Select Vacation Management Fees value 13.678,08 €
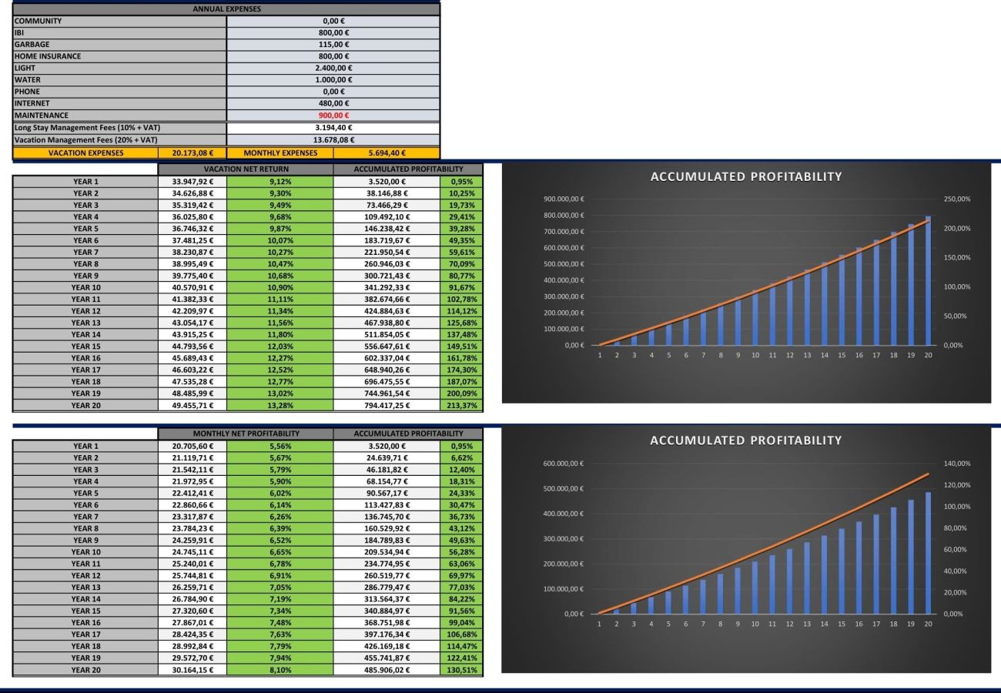The image size is (1001, 693). click(x=333, y=139)
